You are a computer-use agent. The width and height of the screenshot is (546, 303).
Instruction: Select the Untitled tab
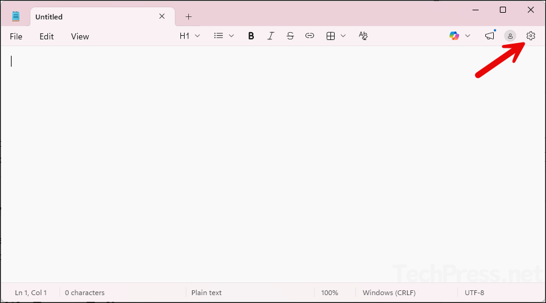pyautogui.click(x=91, y=17)
